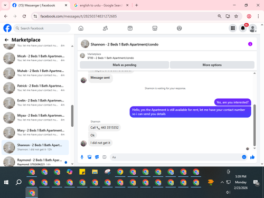Click the conversation list scrollbar thumb
Image resolution: width=264 pixels, height=198 pixels.
(72, 116)
